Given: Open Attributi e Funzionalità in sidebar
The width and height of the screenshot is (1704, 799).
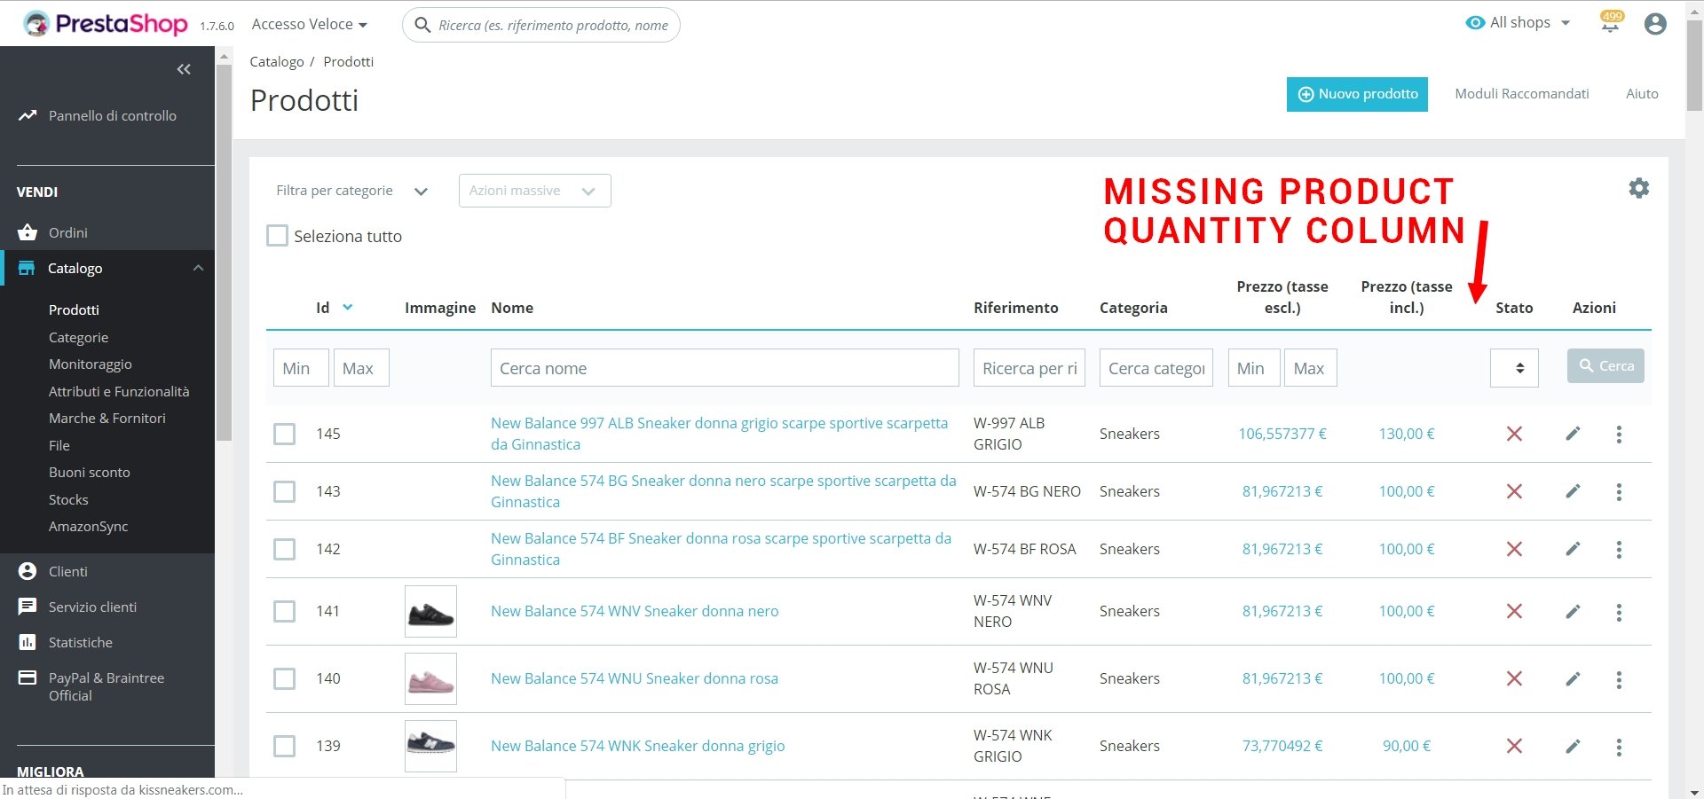Looking at the screenshot, I should click(x=119, y=391).
